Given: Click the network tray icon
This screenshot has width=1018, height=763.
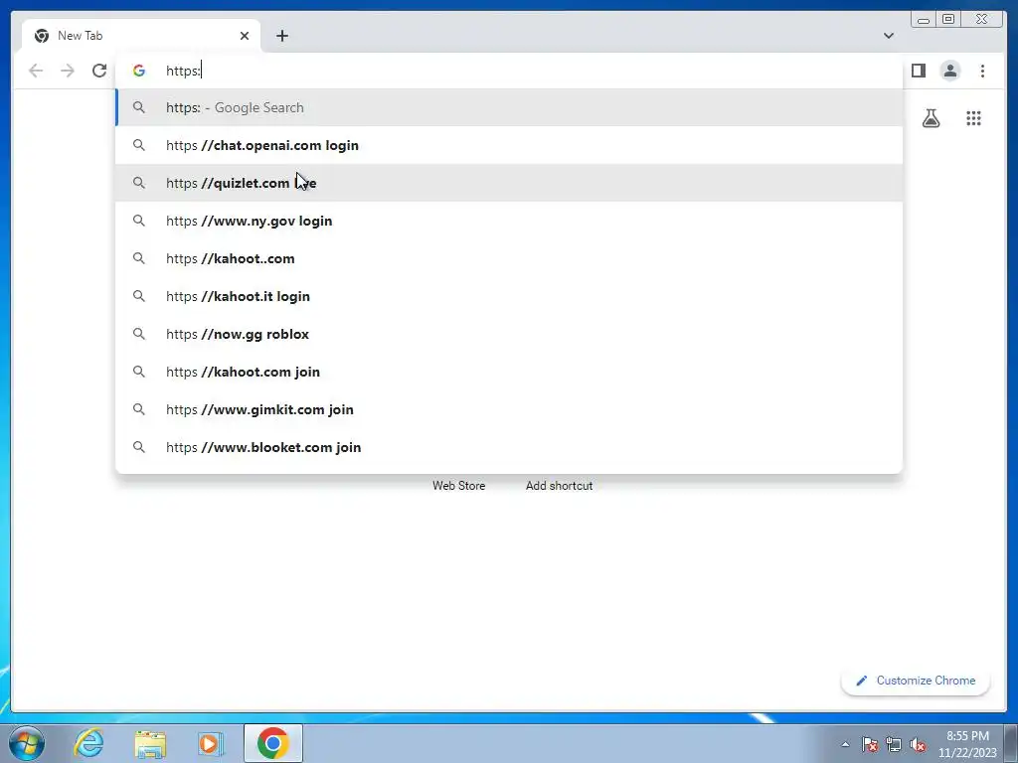Looking at the screenshot, I should [x=894, y=744].
